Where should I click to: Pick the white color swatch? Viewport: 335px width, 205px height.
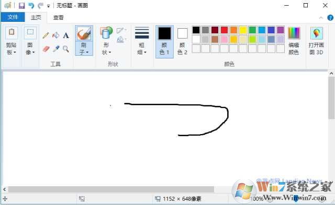(x=196, y=39)
